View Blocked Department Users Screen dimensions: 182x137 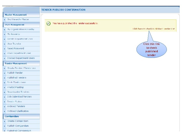21,58
